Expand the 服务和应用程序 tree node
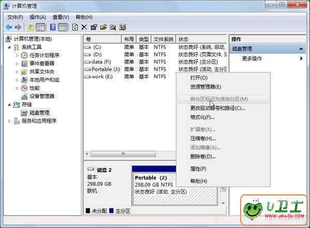The image size is (310, 228). (x=9, y=121)
